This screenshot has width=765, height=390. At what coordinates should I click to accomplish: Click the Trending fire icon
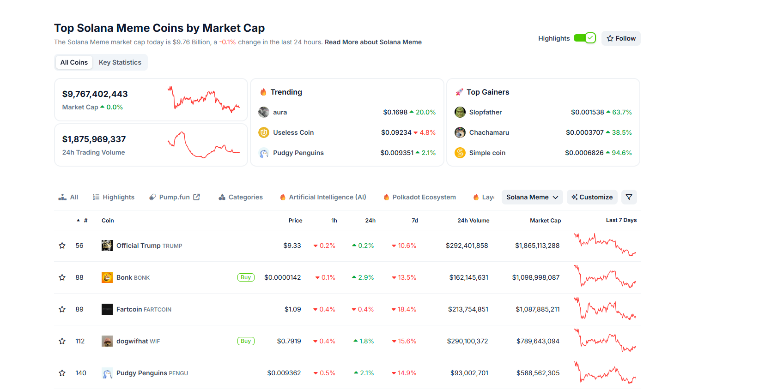tap(263, 92)
